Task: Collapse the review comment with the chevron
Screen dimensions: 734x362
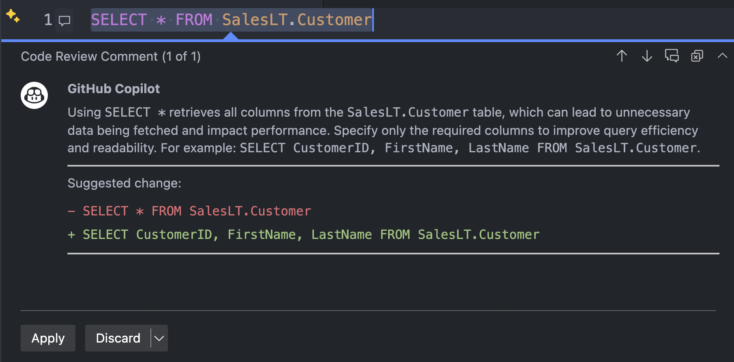Action: tap(721, 56)
